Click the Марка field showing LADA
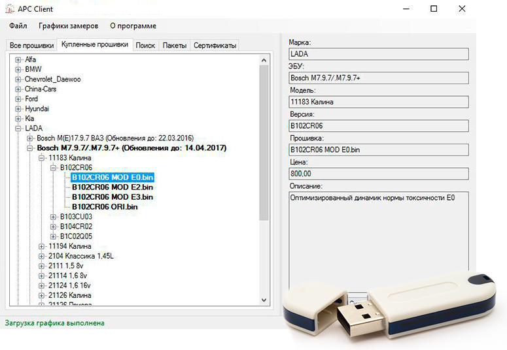This screenshot has width=507, height=350. click(378, 54)
